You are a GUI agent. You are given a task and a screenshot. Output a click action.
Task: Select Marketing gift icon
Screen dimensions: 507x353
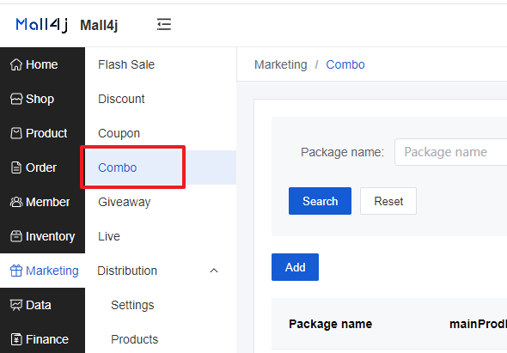(x=15, y=271)
